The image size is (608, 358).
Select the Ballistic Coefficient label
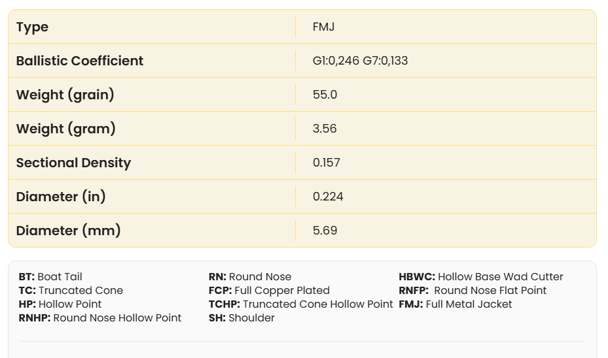click(x=79, y=61)
